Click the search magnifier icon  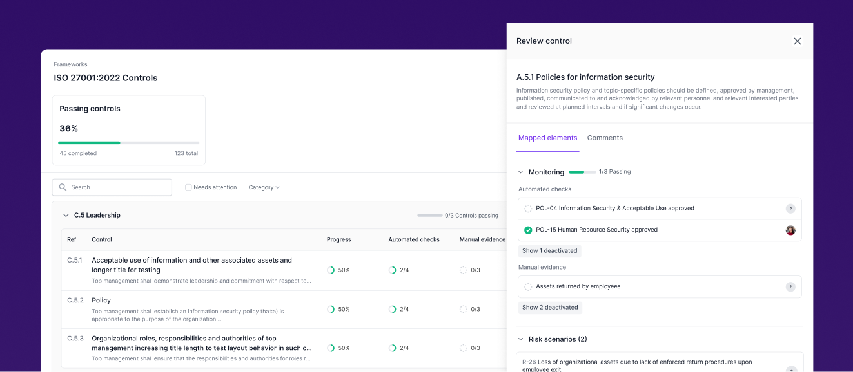[63, 187]
